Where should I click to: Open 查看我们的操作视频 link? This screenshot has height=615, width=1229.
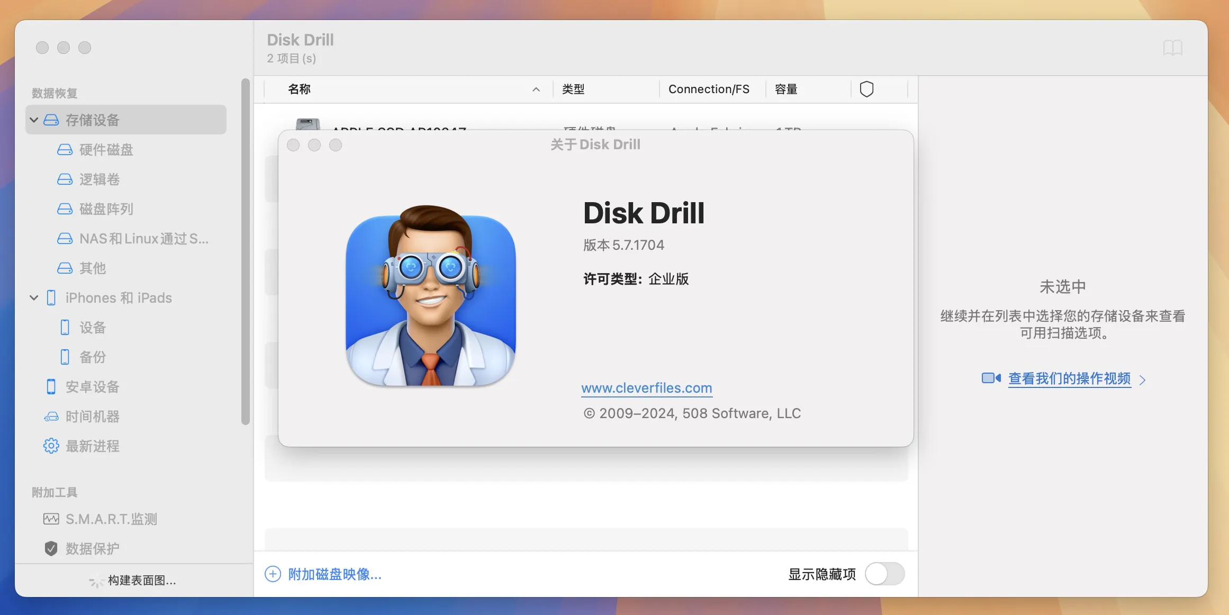[1070, 379]
